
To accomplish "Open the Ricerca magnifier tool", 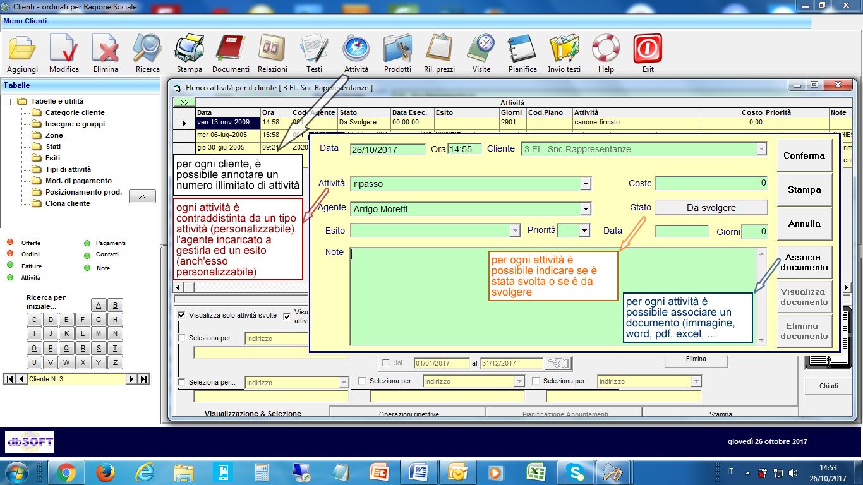I will (x=147, y=54).
